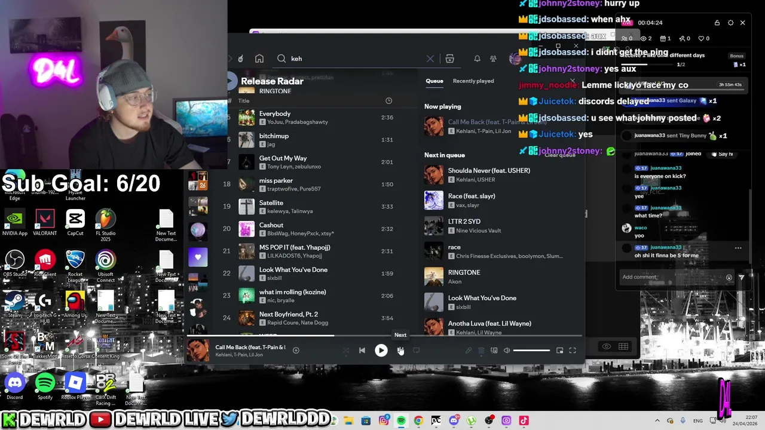Expand the hidden system tray icons chevron
Screen dimensions: 765x430
[x=657, y=420]
